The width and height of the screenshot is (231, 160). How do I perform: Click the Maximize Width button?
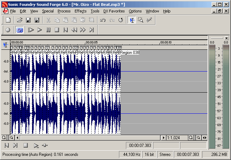click(205, 138)
